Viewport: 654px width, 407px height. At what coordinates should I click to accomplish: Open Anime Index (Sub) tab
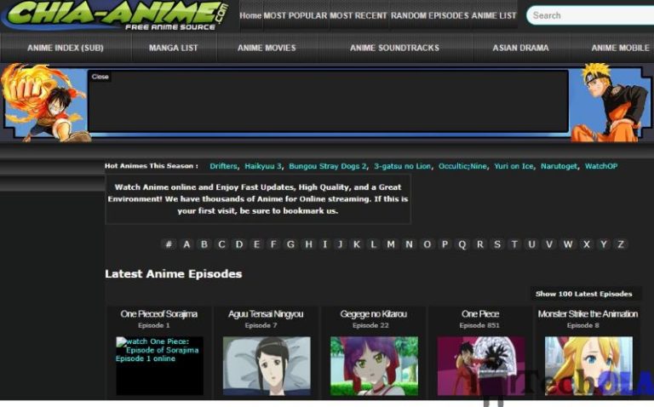(x=66, y=48)
